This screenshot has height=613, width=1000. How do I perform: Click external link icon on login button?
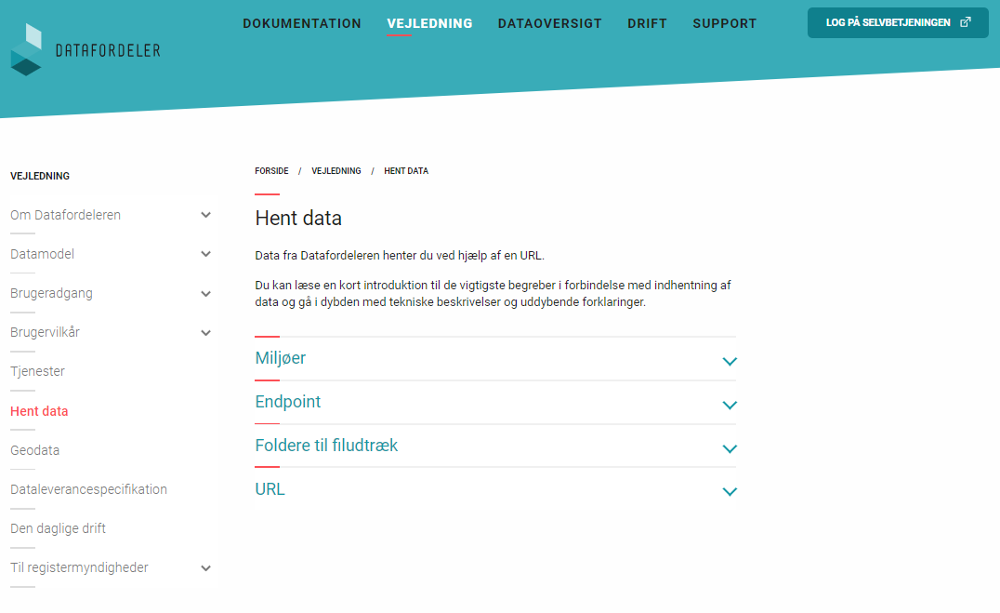click(966, 22)
